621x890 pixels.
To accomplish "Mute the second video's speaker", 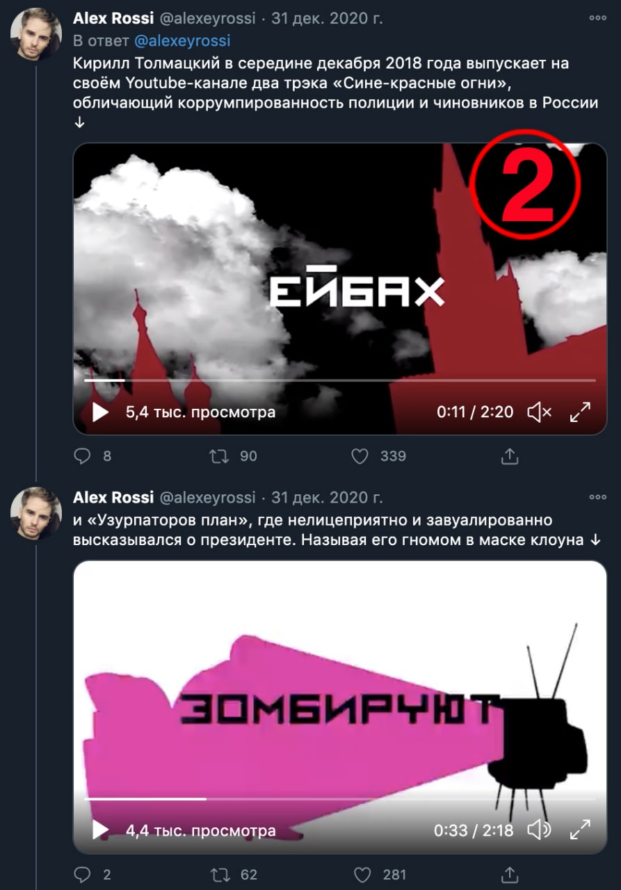I will pos(540,830).
